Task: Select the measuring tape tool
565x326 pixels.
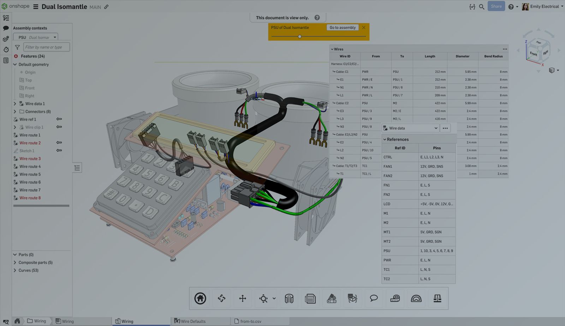Action: pos(395,298)
